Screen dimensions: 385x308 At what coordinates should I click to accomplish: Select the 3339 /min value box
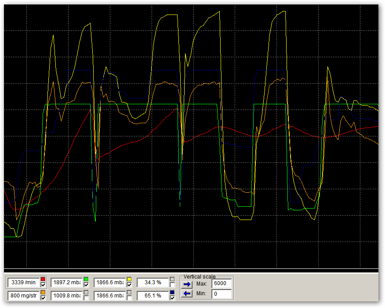pos(24,282)
